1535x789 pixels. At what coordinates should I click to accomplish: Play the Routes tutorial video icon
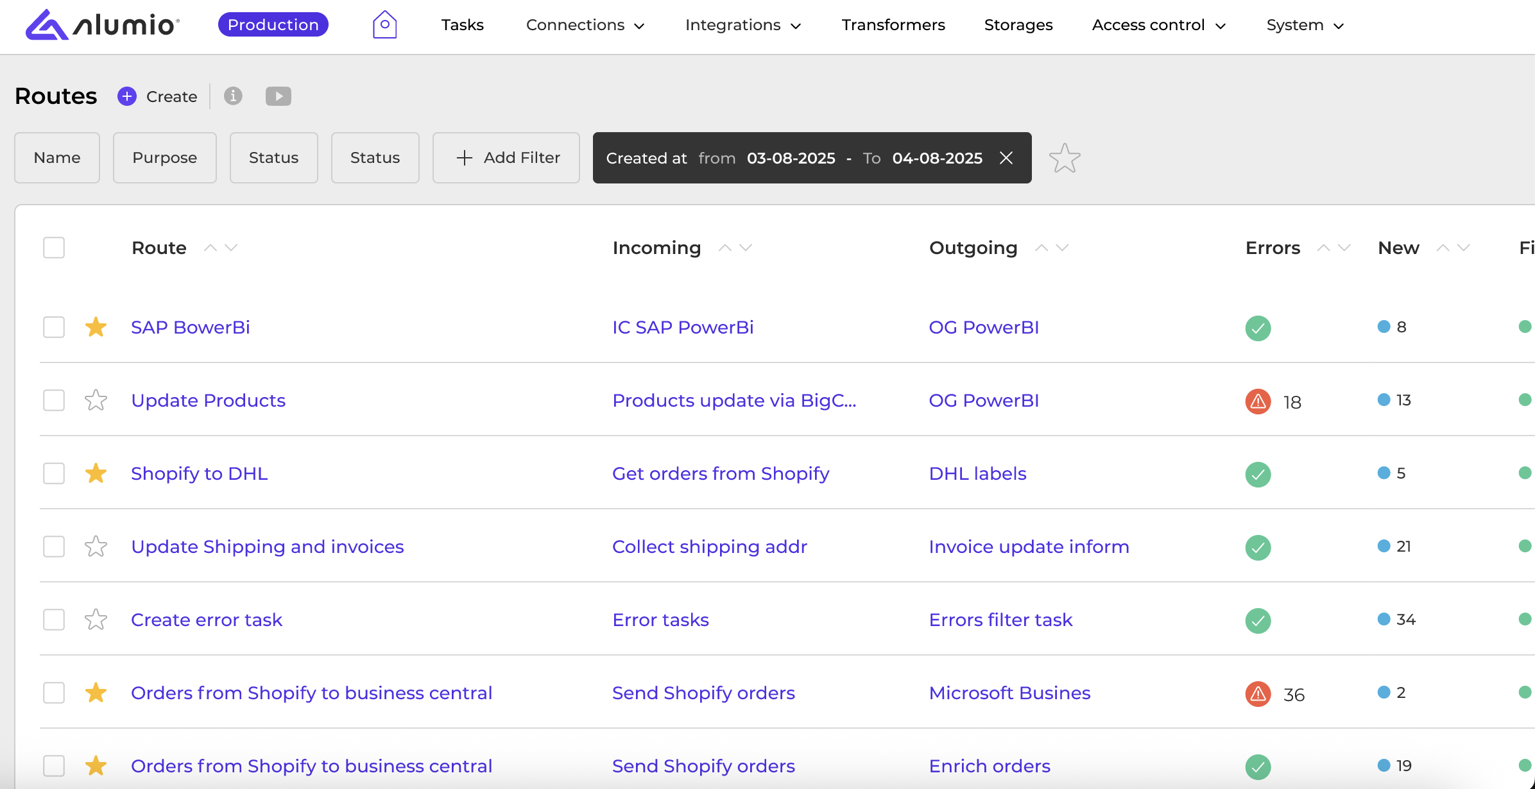coord(279,96)
